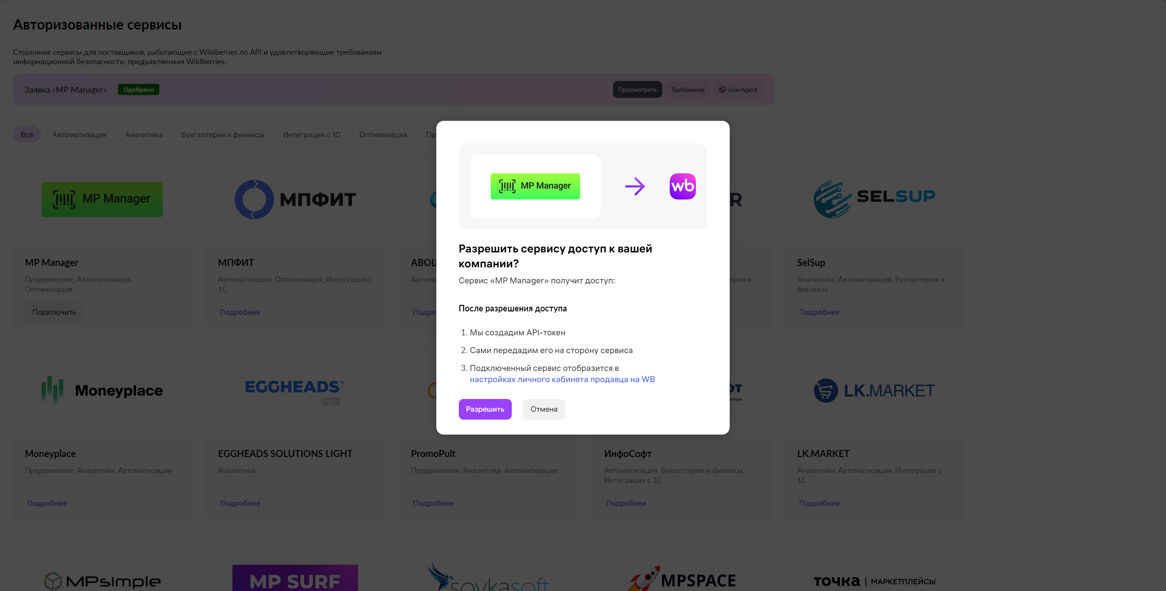The height and width of the screenshot is (591, 1166).
Task: Click the EGGHEADS logo card
Action: click(x=295, y=391)
